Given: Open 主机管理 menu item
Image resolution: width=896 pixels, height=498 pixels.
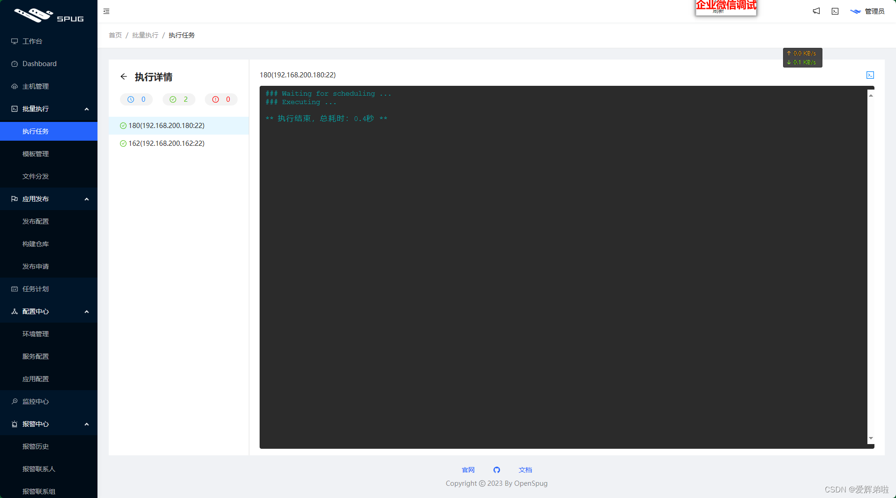Looking at the screenshot, I should click(49, 86).
